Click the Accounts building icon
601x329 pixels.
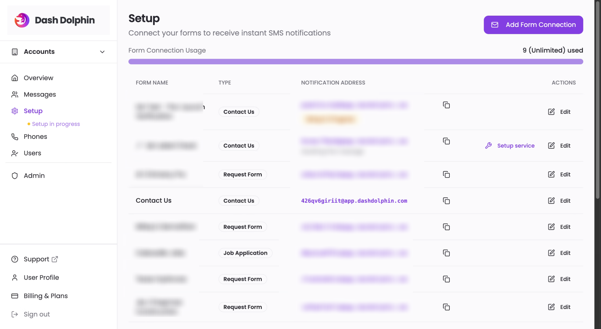pyautogui.click(x=15, y=52)
